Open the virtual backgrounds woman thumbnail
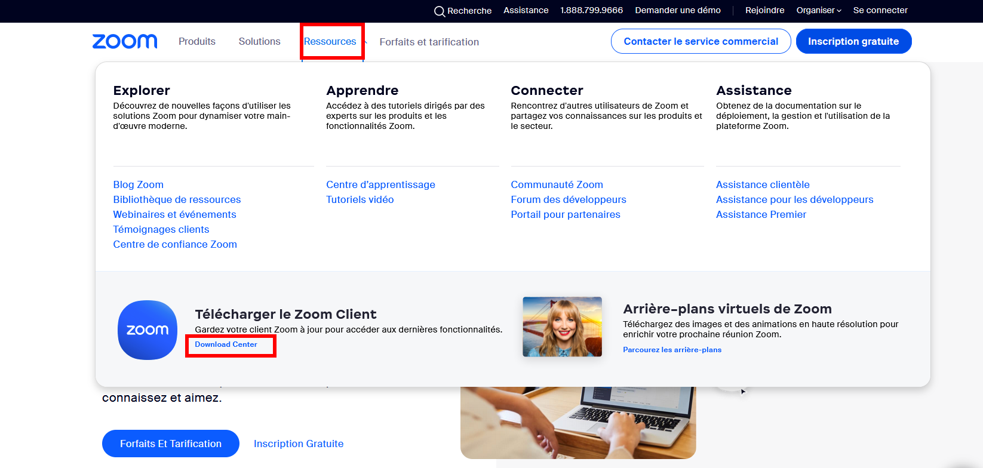983x468 pixels. click(x=563, y=327)
